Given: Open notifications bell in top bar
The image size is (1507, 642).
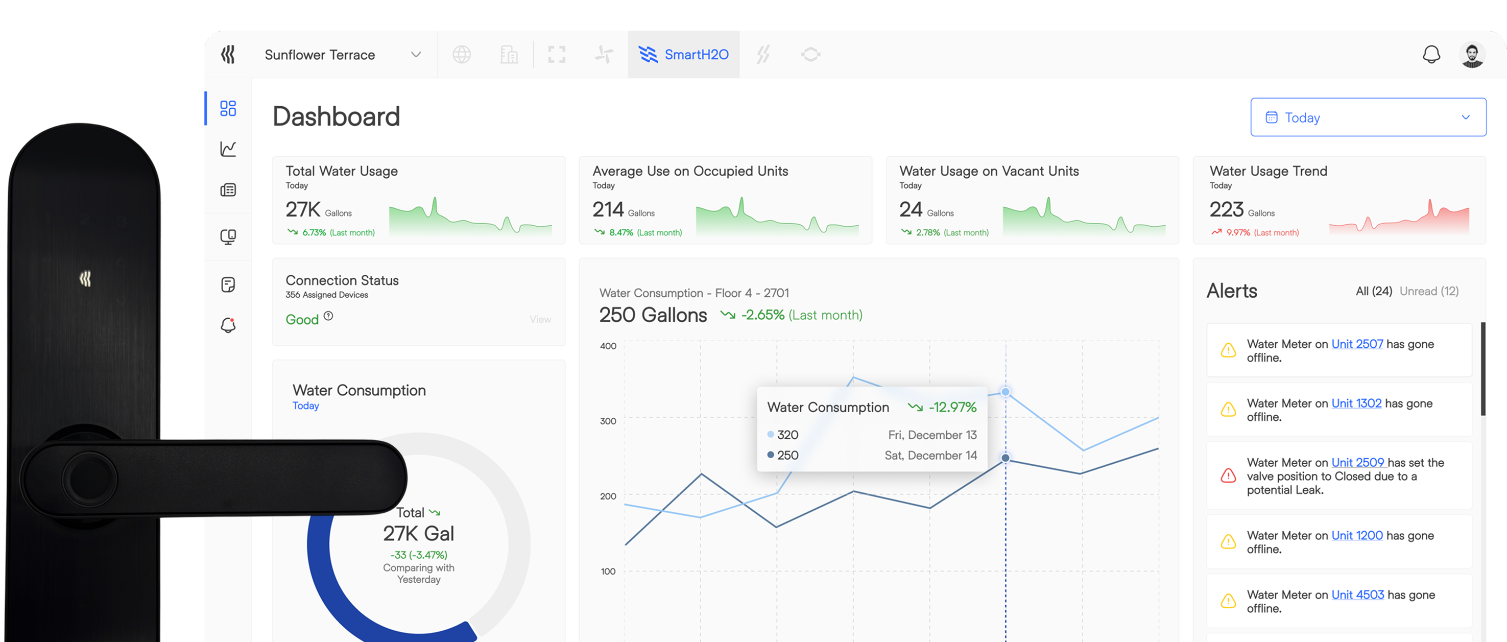Looking at the screenshot, I should [x=1431, y=55].
